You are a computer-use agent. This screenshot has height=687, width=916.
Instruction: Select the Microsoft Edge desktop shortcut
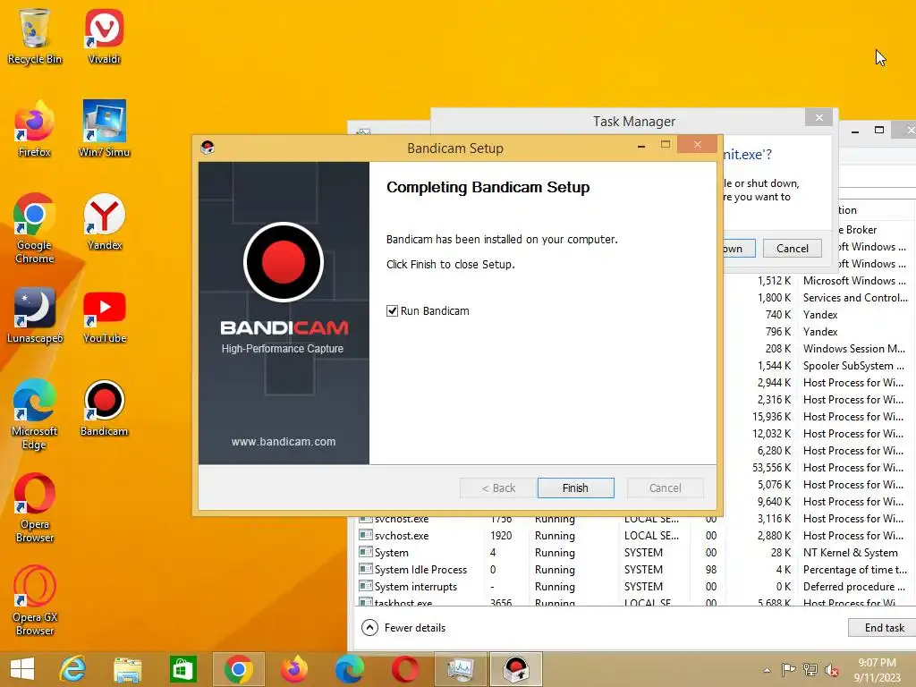pos(35,414)
